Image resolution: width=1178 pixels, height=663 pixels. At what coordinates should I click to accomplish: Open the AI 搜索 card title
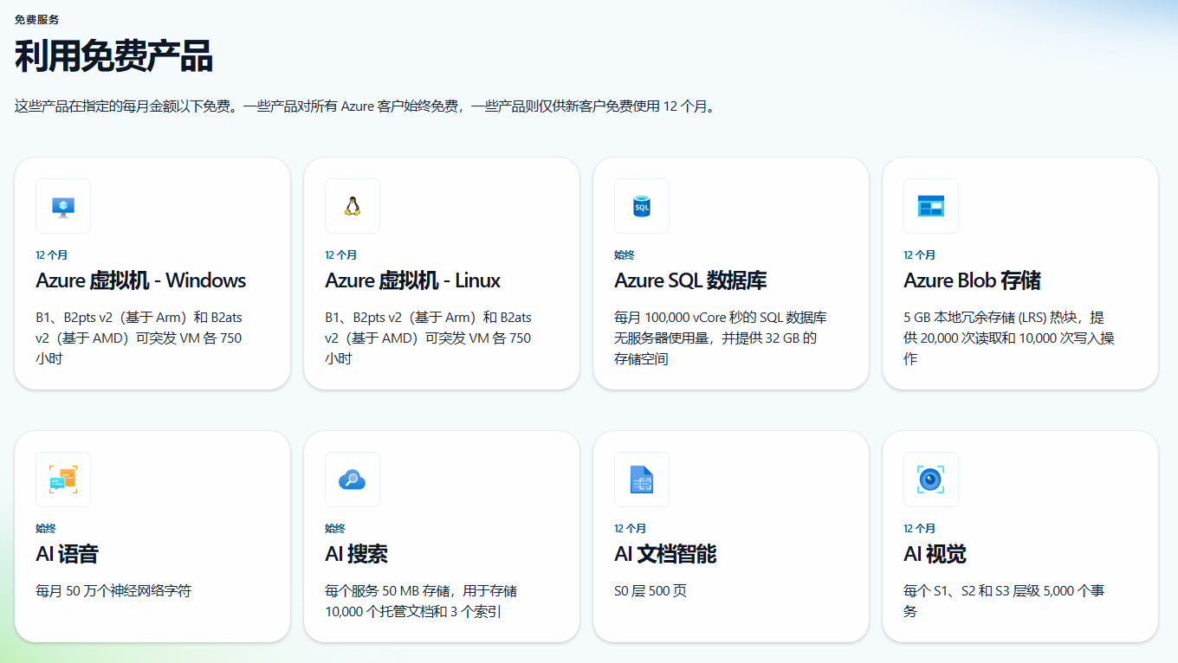[x=356, y=554]
